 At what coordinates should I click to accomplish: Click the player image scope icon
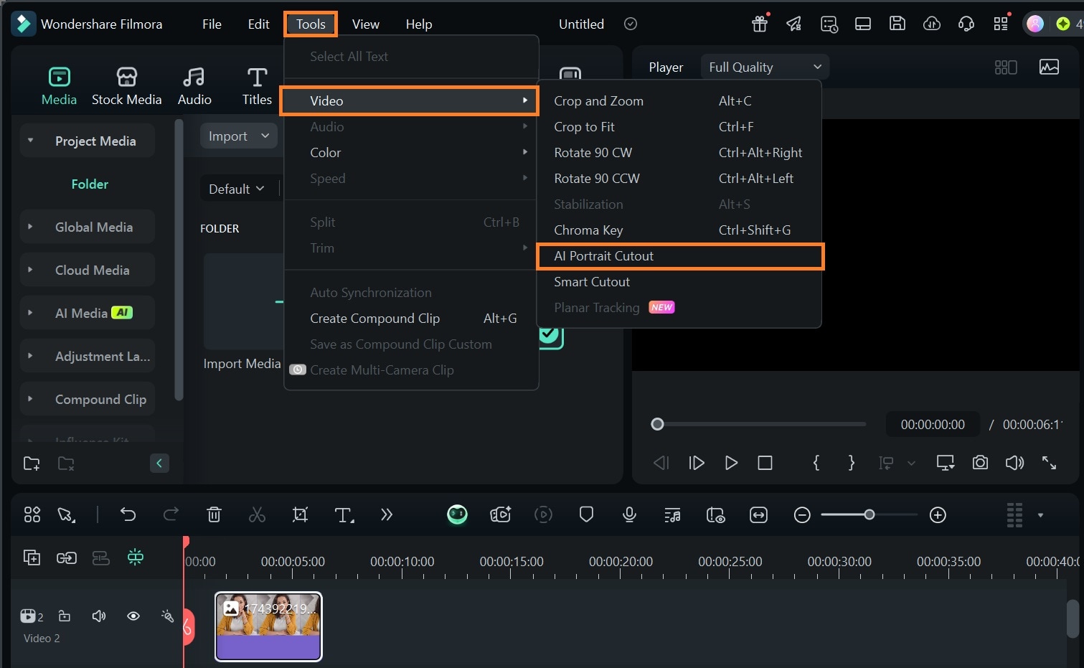1049,67
